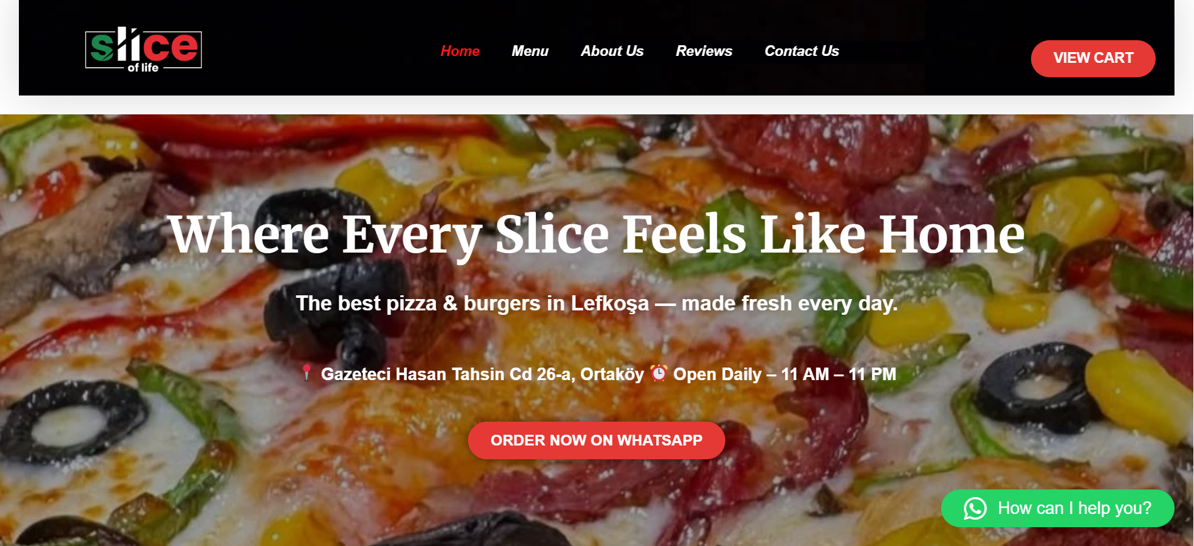The width and height of the screenshot is (1194, 546).
Task: Open the Contact Us page
Action: 801,51
